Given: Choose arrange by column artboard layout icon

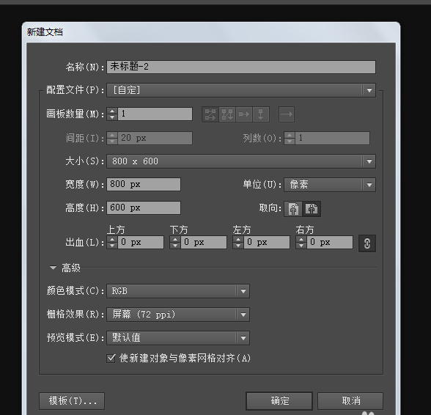Looking at the screenshot, I should (x=261, y=114).
